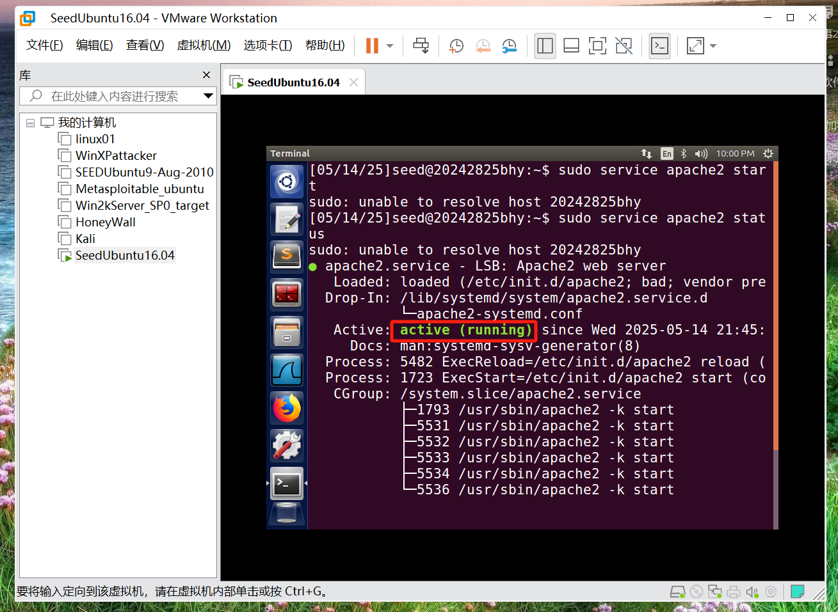Viewport: 838px width, 612px height.
Task: Open the power options dropdown arrow beside pause
Action: (389, 46)
